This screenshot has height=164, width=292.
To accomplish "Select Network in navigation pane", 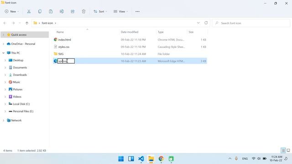I will pos(16,120).
